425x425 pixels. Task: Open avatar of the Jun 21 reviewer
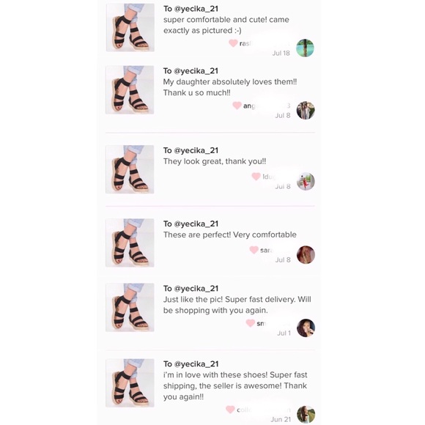tap(306, 415)
